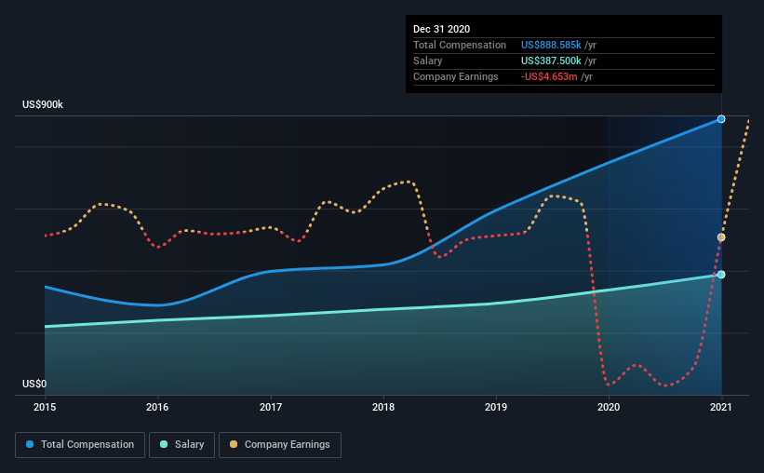Click the 2018 x-axis label
Image resolution: width=764 pixels, height=473 pixels.
[x=383, y=407]
